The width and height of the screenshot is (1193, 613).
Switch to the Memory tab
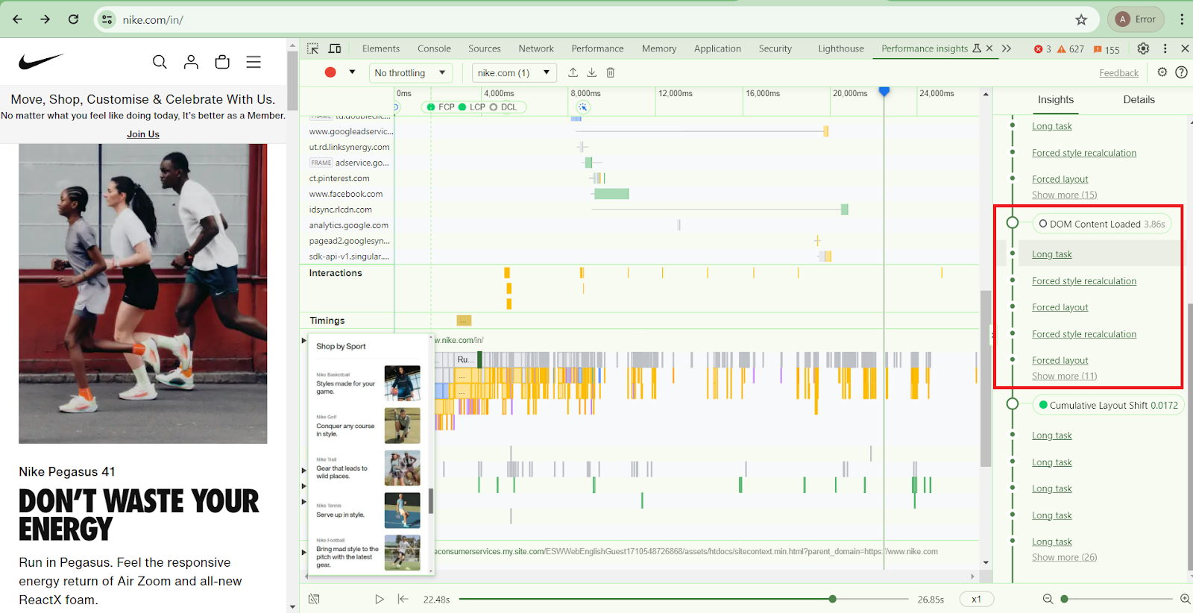coord(659,48)
